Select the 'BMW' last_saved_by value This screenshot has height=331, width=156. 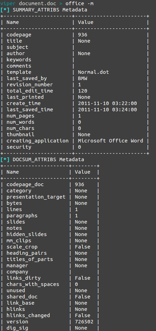[82, 79]
